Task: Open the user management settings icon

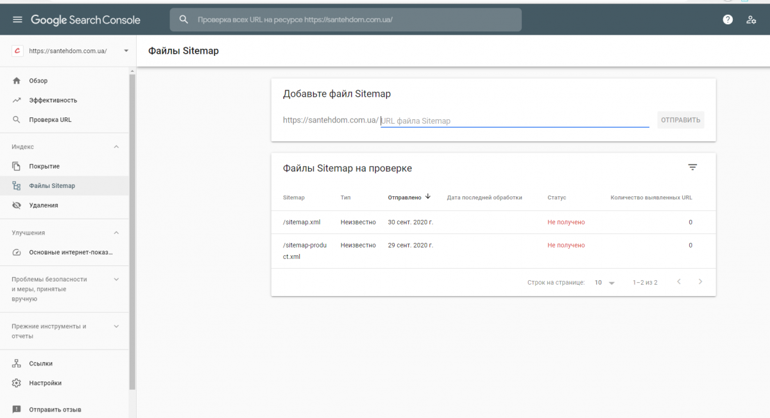Action: 751,20
